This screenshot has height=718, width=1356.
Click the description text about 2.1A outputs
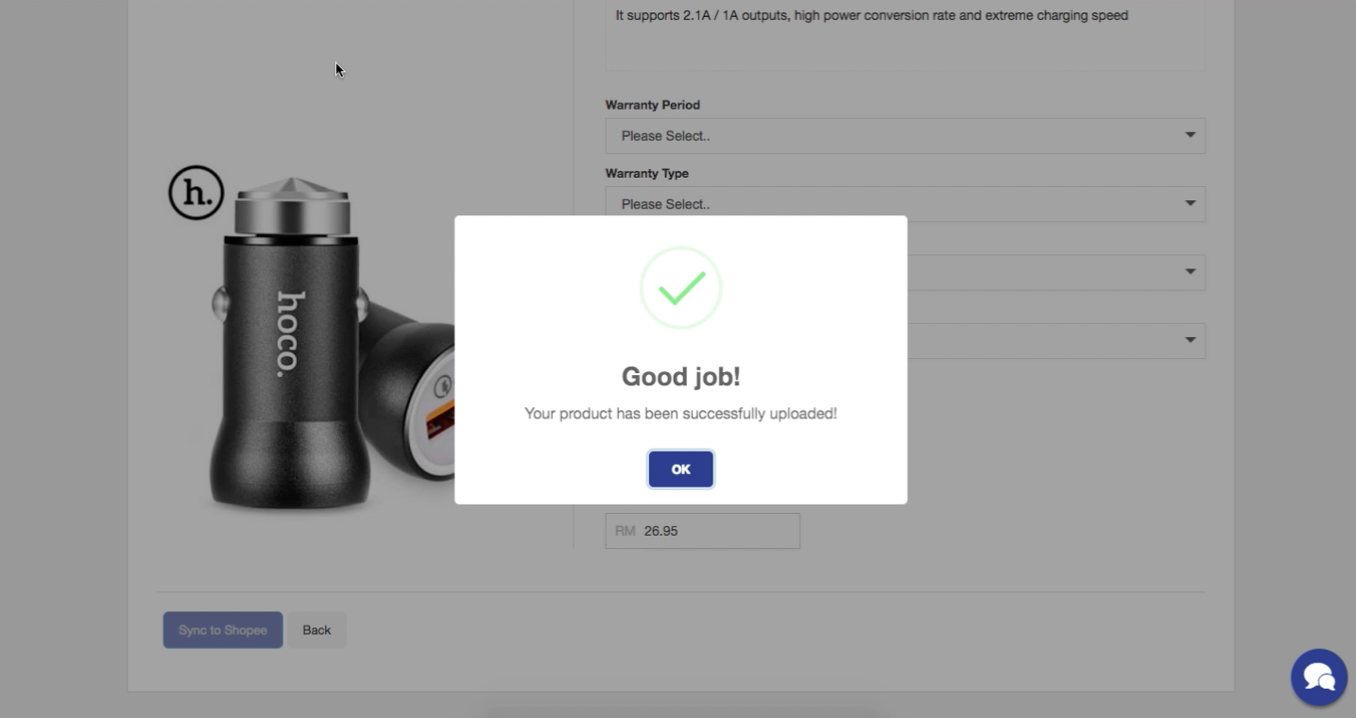[x=871, y=15]
